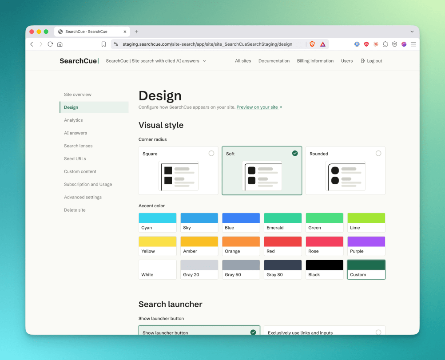Pick the Blue accent color

click(241, 223)
